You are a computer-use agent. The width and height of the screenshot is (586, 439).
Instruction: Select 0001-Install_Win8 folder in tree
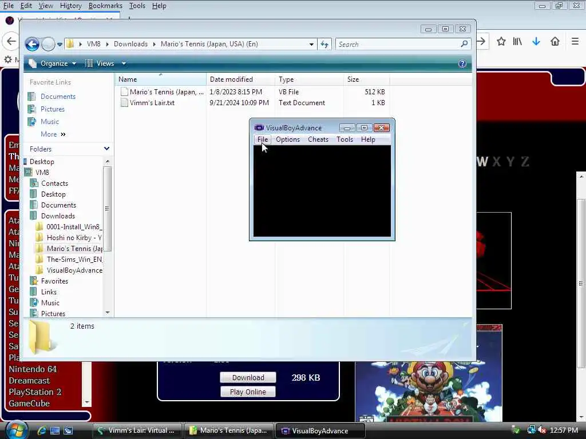coord(74,226)
